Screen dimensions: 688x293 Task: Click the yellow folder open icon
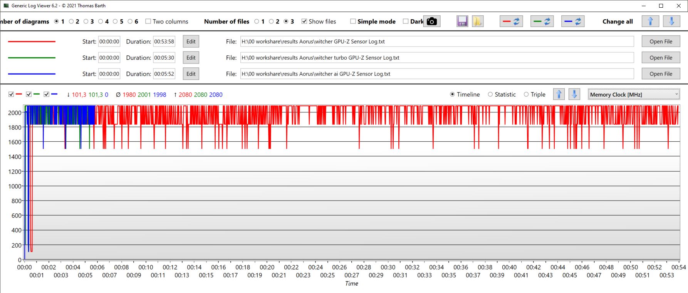(478, 22)
